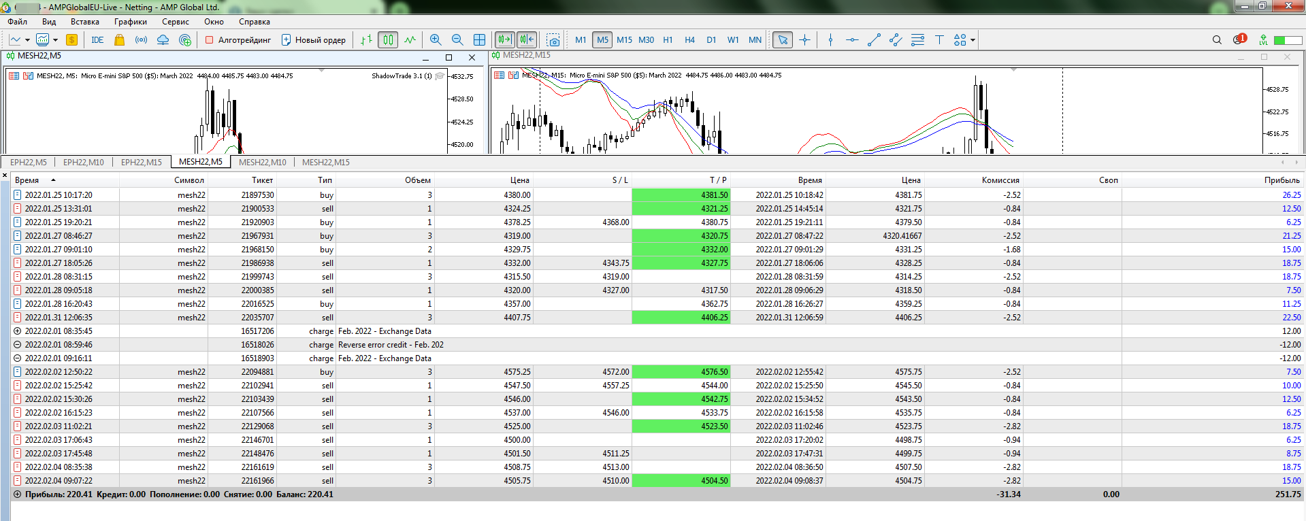Open the MetaEditor IDE
This screenshot has width=1306, height=521.
click(97, 40)
